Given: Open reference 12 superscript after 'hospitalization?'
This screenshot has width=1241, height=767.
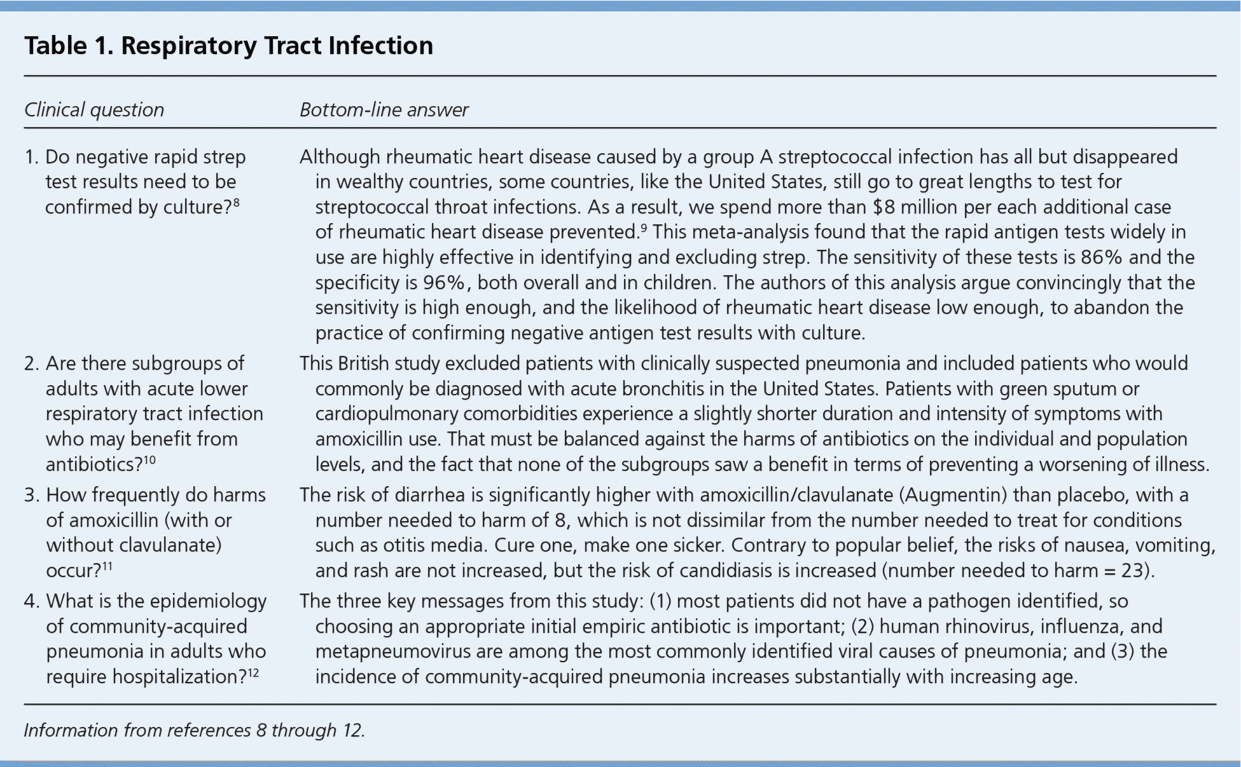Looking at the screenshot, I should click(253, 673).
